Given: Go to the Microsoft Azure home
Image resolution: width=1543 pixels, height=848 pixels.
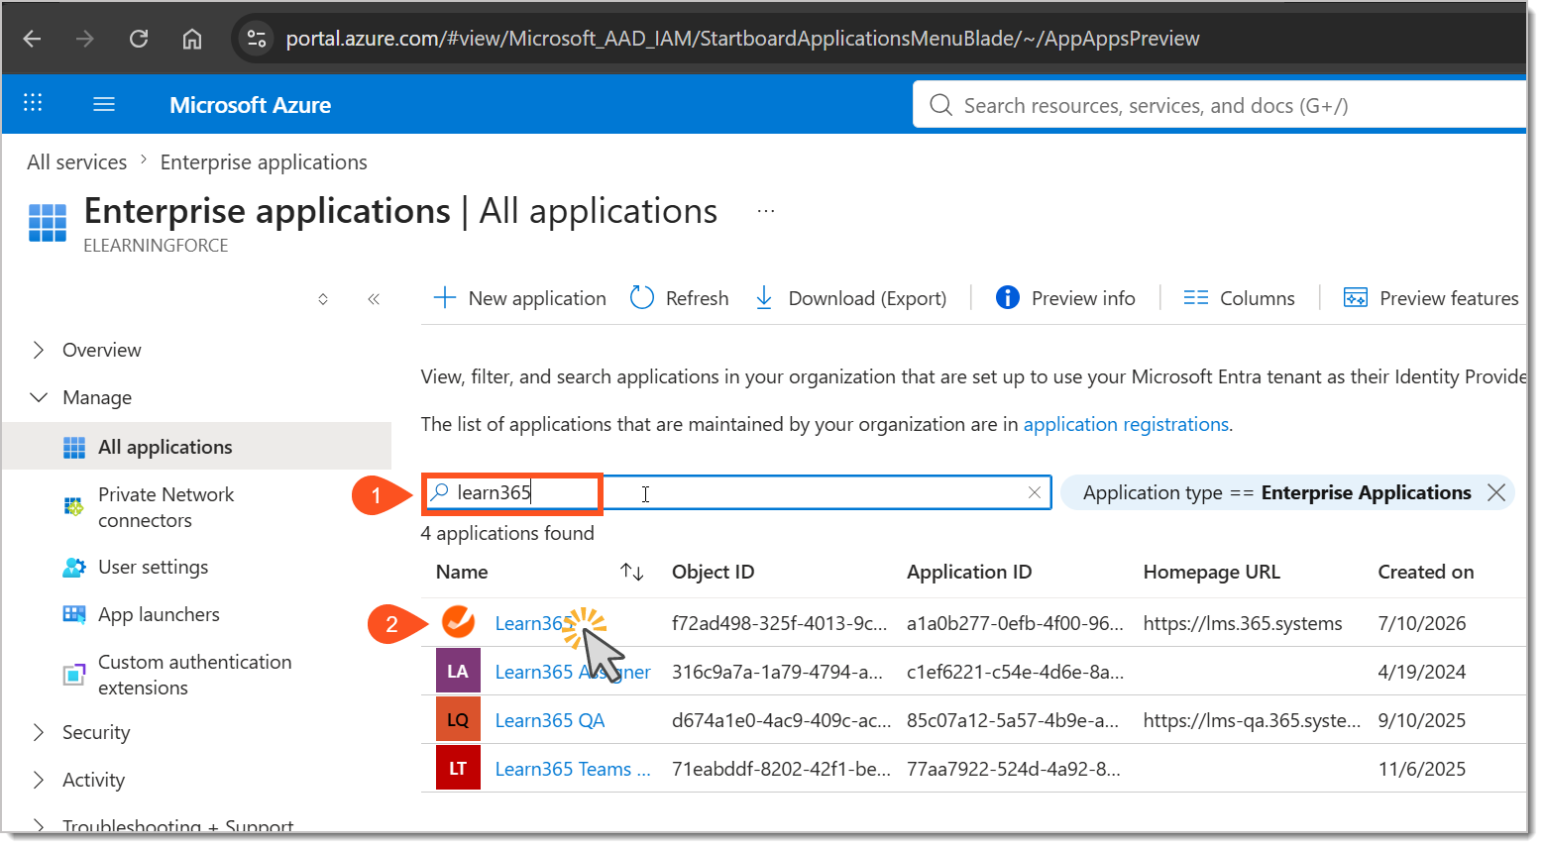Looking at the screenshot, I should point(251,105).
